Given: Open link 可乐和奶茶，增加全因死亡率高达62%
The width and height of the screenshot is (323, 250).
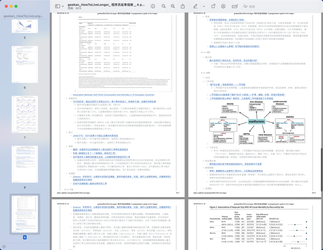Looking at the screenshot, I should [114, 101].
